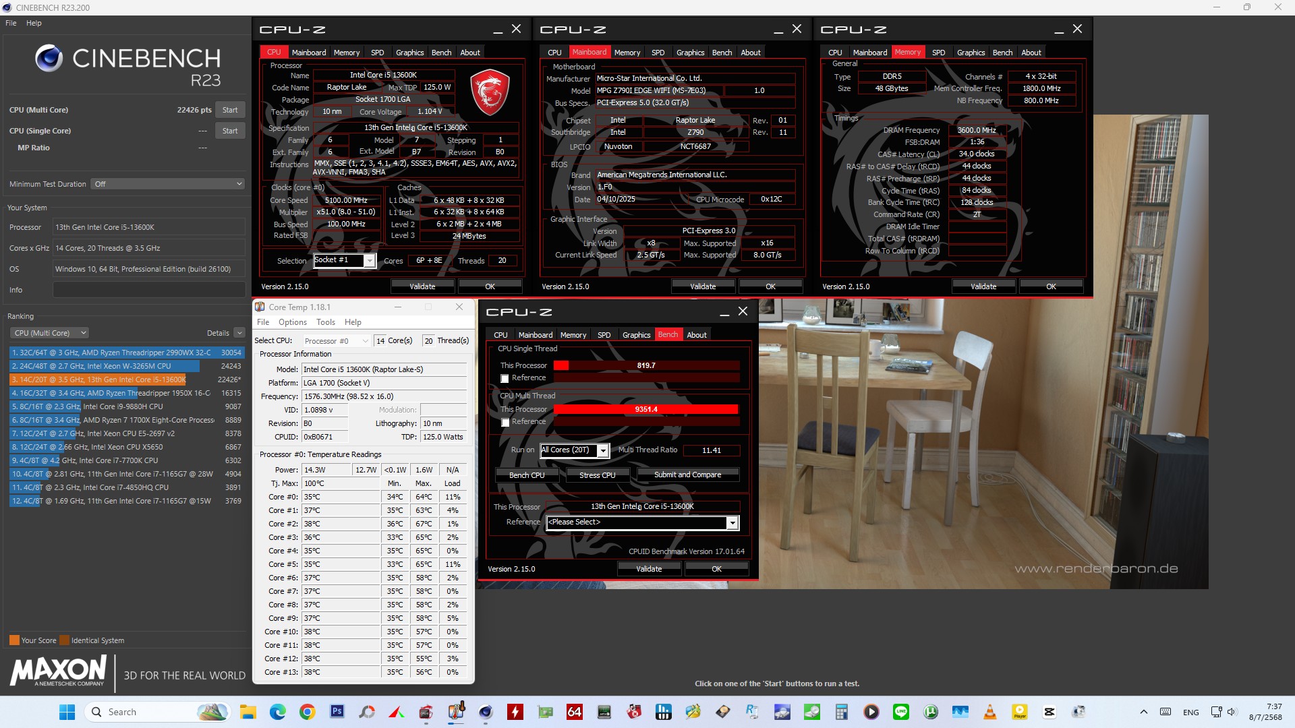Launch VLC media player from taskbar
The height and width of the screenshot is (728, 1295).
click(x=990, y=712)
